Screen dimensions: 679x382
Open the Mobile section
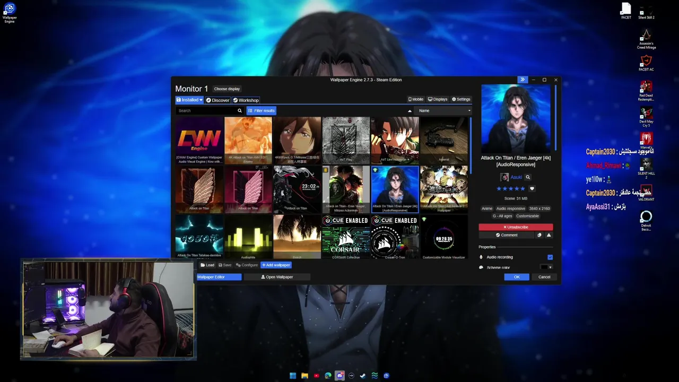click(416, 99)
